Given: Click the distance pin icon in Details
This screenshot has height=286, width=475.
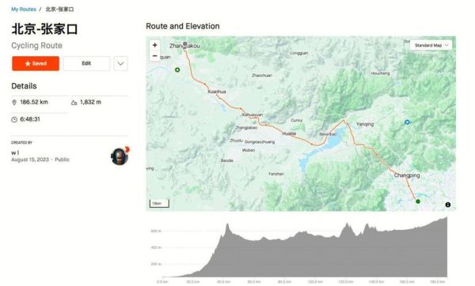Looking at the screenshot, I should pos(14,103).
